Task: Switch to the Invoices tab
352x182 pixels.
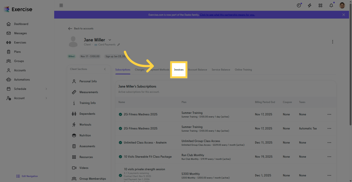Action: pos(179,69)
